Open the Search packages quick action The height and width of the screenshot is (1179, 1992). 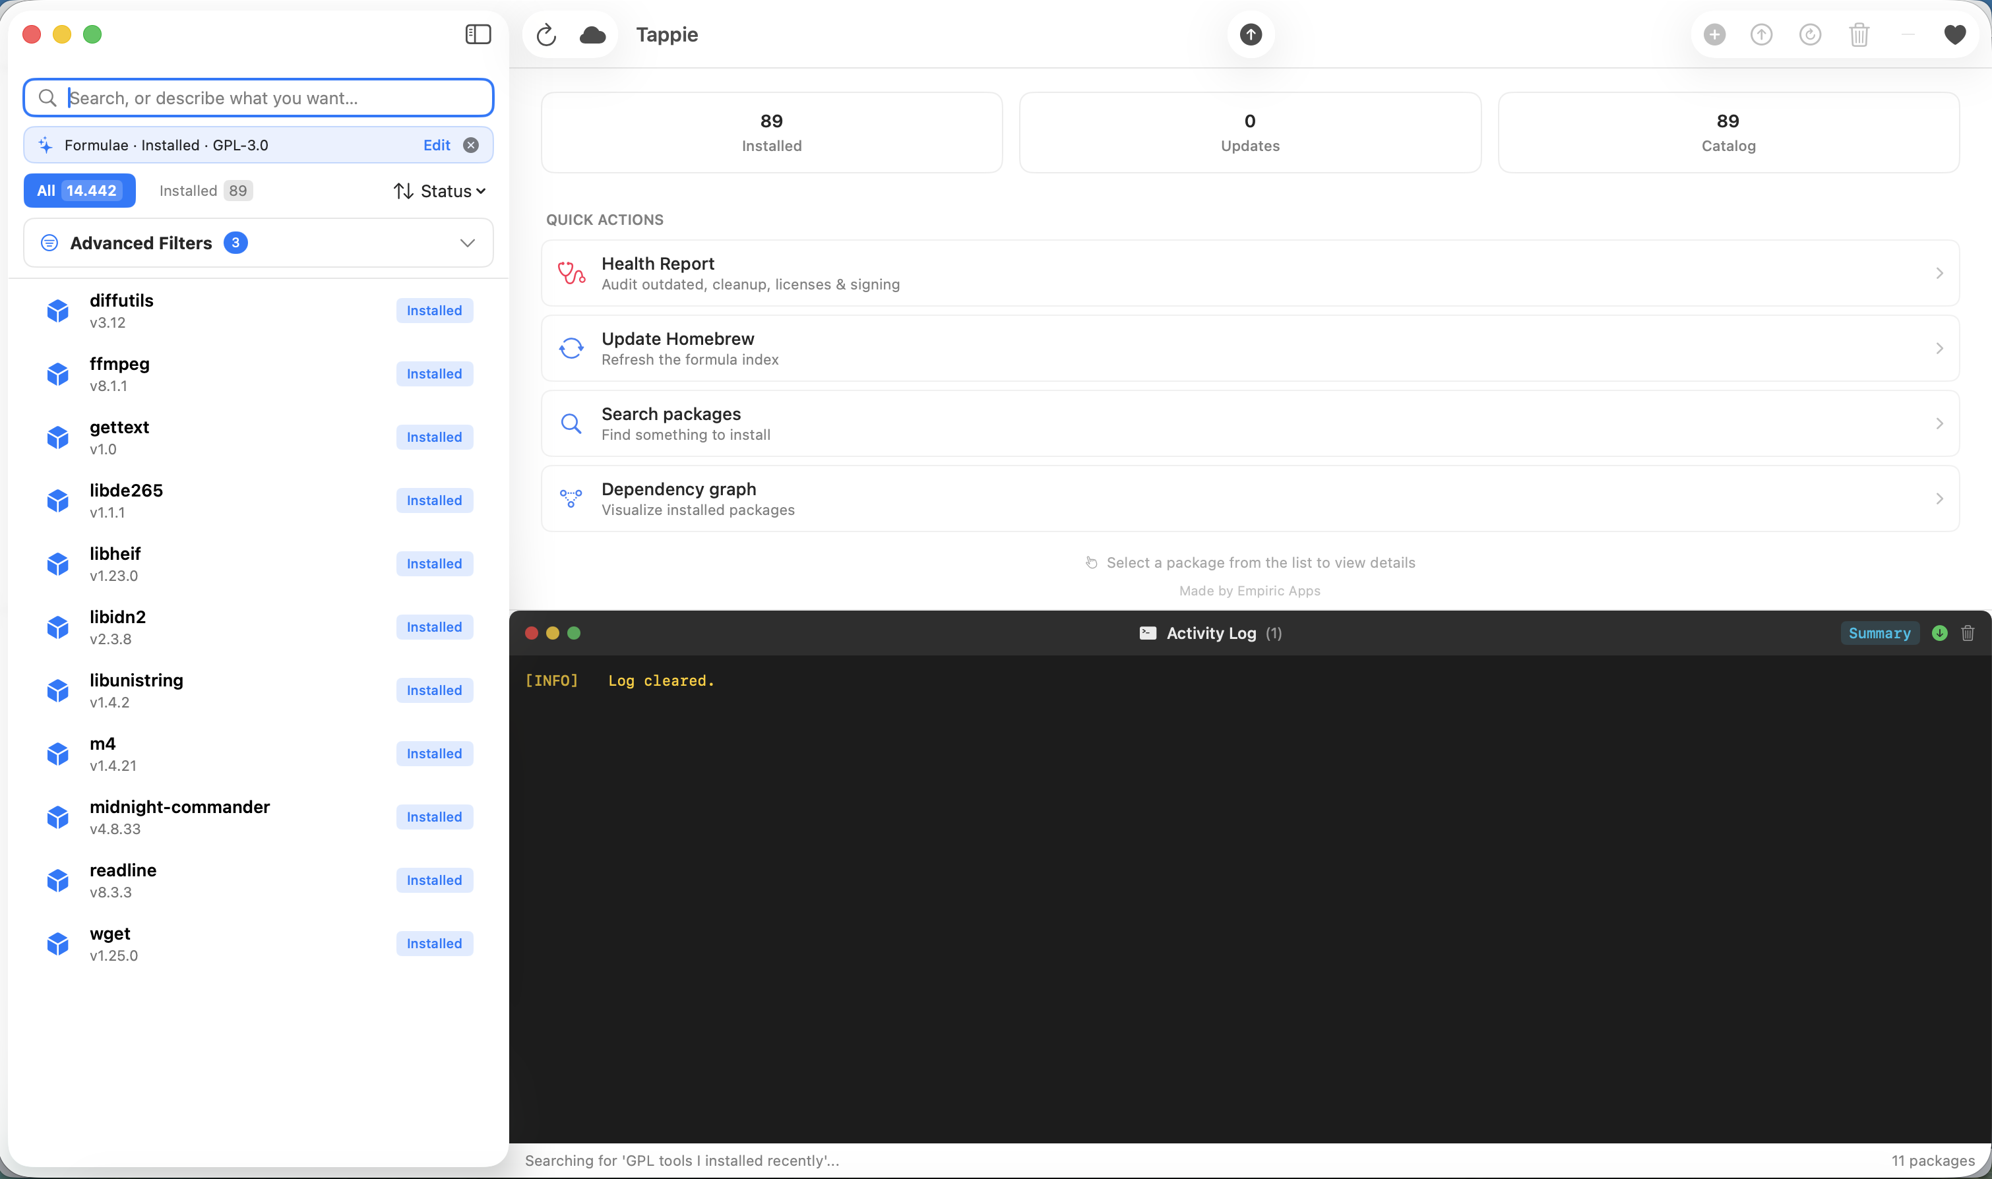pyautogui.click(x=1250, y=423)
